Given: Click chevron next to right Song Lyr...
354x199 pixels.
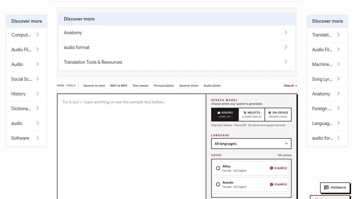Looking at the screenshot, I should click(x=338, y=79).
